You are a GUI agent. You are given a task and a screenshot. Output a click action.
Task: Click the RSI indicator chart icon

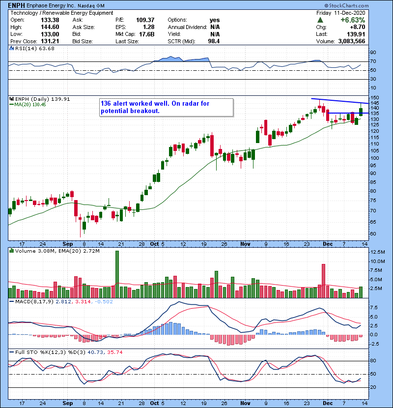(11, 48)
